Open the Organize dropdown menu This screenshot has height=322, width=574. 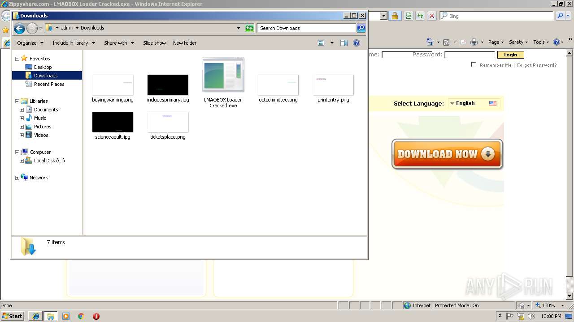pos(30,43)
